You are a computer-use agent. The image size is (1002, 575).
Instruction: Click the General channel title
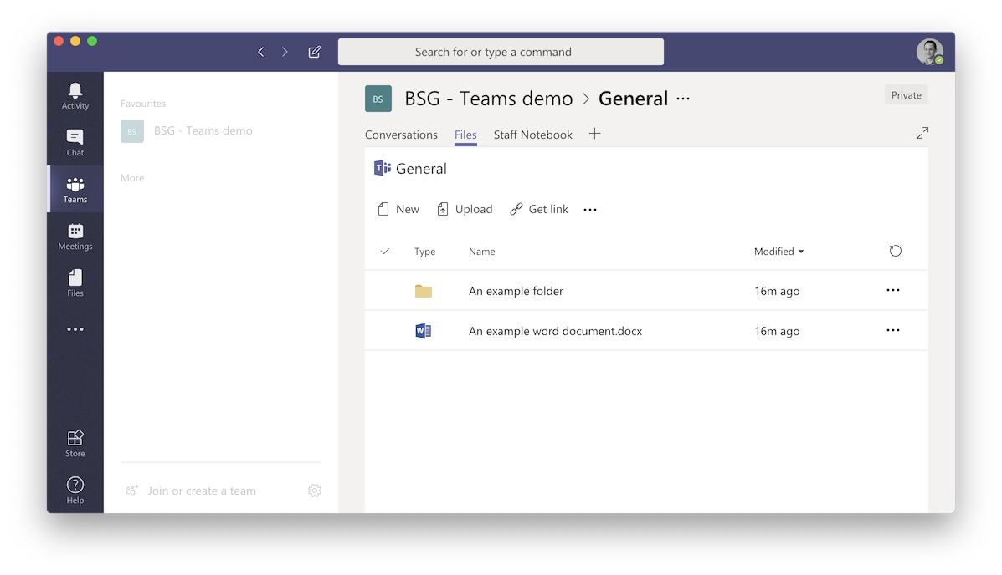(x=634, y=99)
